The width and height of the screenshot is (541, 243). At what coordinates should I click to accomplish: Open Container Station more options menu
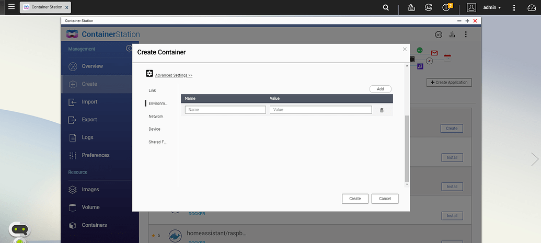pyautogui.click(x=466, y=34)
